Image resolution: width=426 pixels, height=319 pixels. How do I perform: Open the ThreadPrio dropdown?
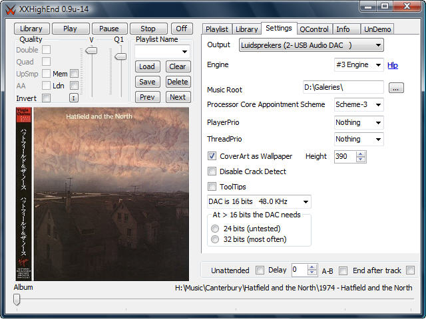(x=359, y=139)
